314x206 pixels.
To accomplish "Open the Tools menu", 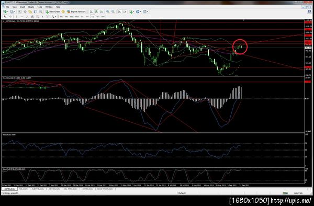I will [40, 7].
